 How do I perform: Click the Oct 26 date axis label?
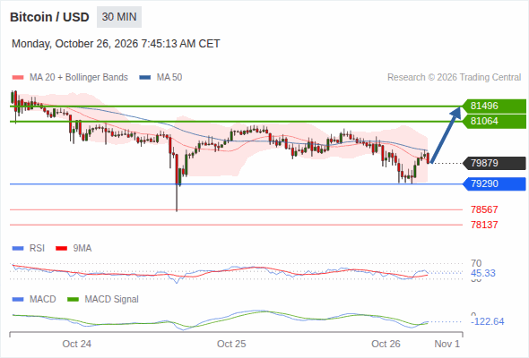(386, 344)
